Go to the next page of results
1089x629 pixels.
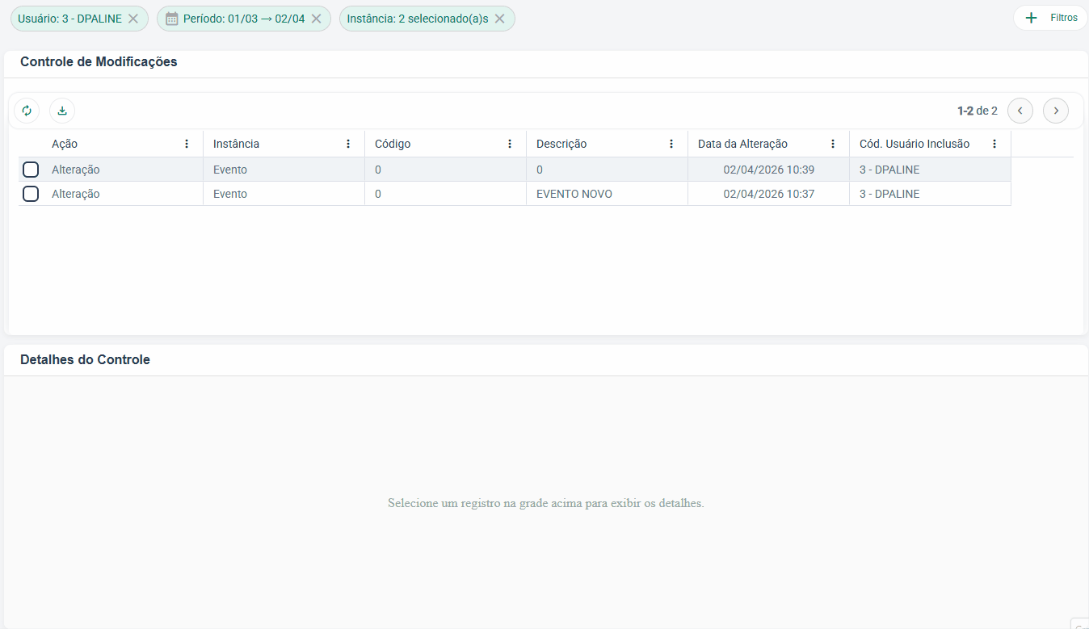pos(1056,111)
